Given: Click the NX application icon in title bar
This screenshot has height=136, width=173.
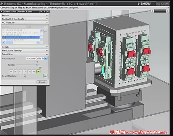Looking at the screenshot, I should click(2, 4).
